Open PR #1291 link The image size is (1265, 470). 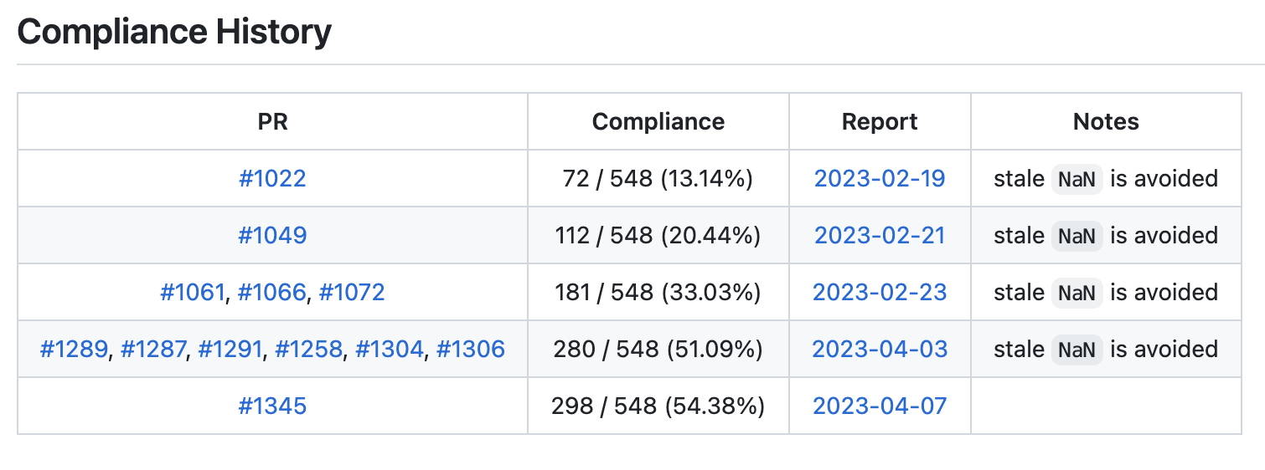click(230, 350)
